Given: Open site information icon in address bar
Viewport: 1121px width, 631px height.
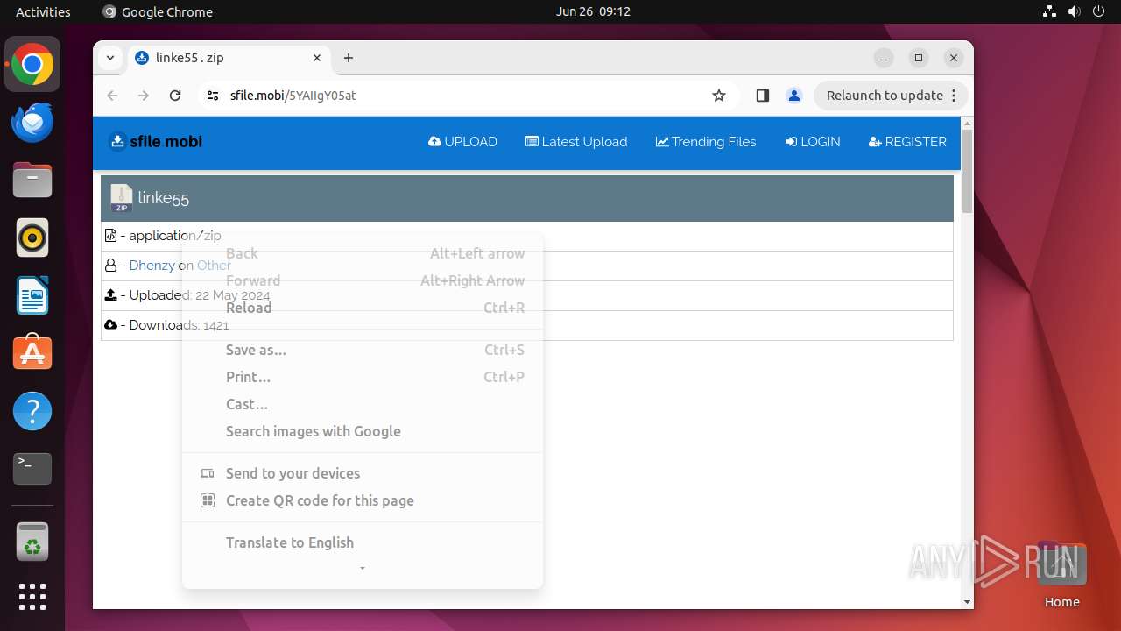Looking at the screenshot, I should 213,96.
